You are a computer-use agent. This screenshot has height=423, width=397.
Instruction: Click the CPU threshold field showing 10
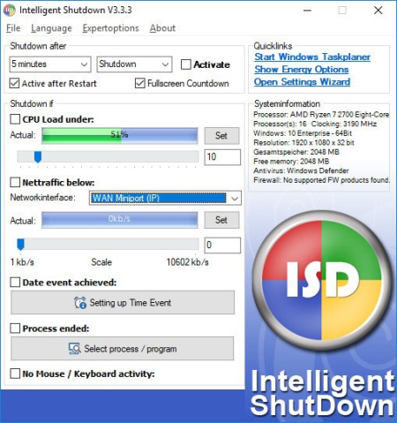click(222, 157)
